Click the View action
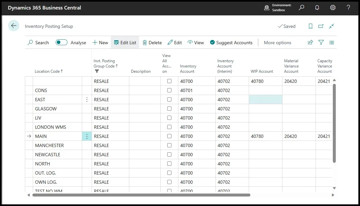 196,43
